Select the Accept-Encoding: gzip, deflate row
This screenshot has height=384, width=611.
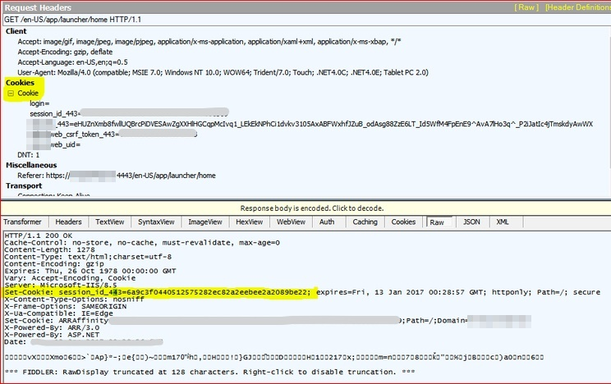click(65, 52)
